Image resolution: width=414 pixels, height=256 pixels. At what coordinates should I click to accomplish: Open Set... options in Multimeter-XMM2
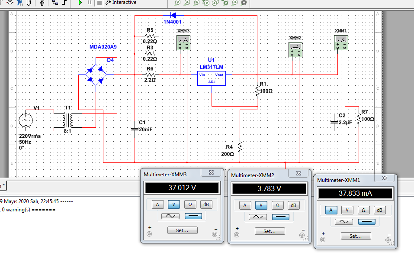point(269,231)
